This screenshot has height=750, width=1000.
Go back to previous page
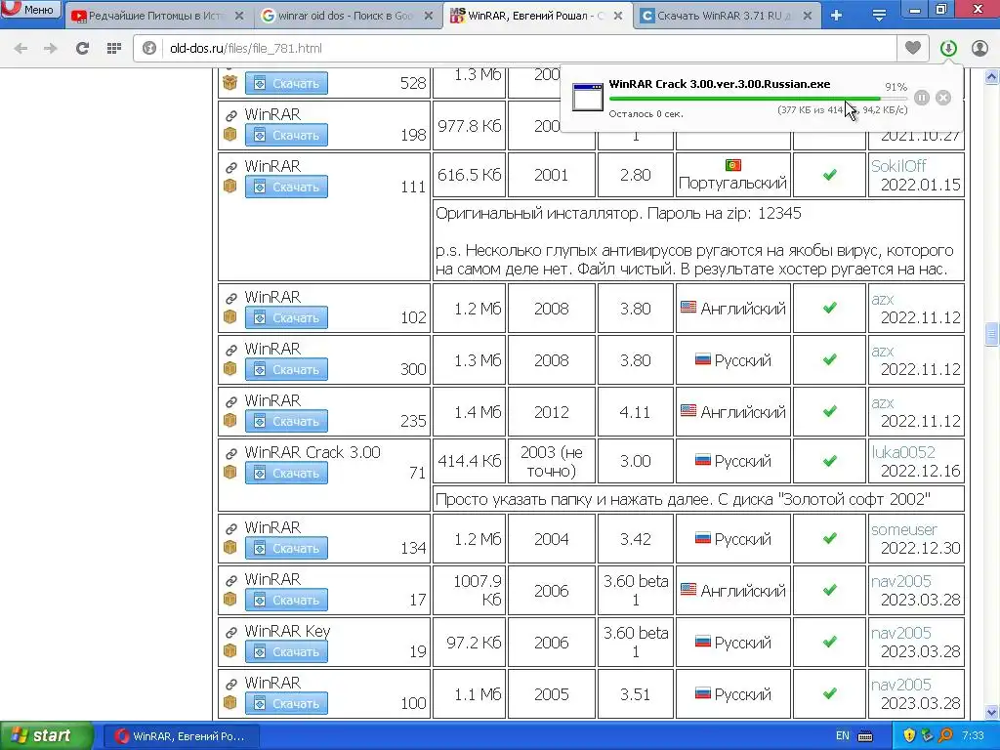[x=21, y=48]
